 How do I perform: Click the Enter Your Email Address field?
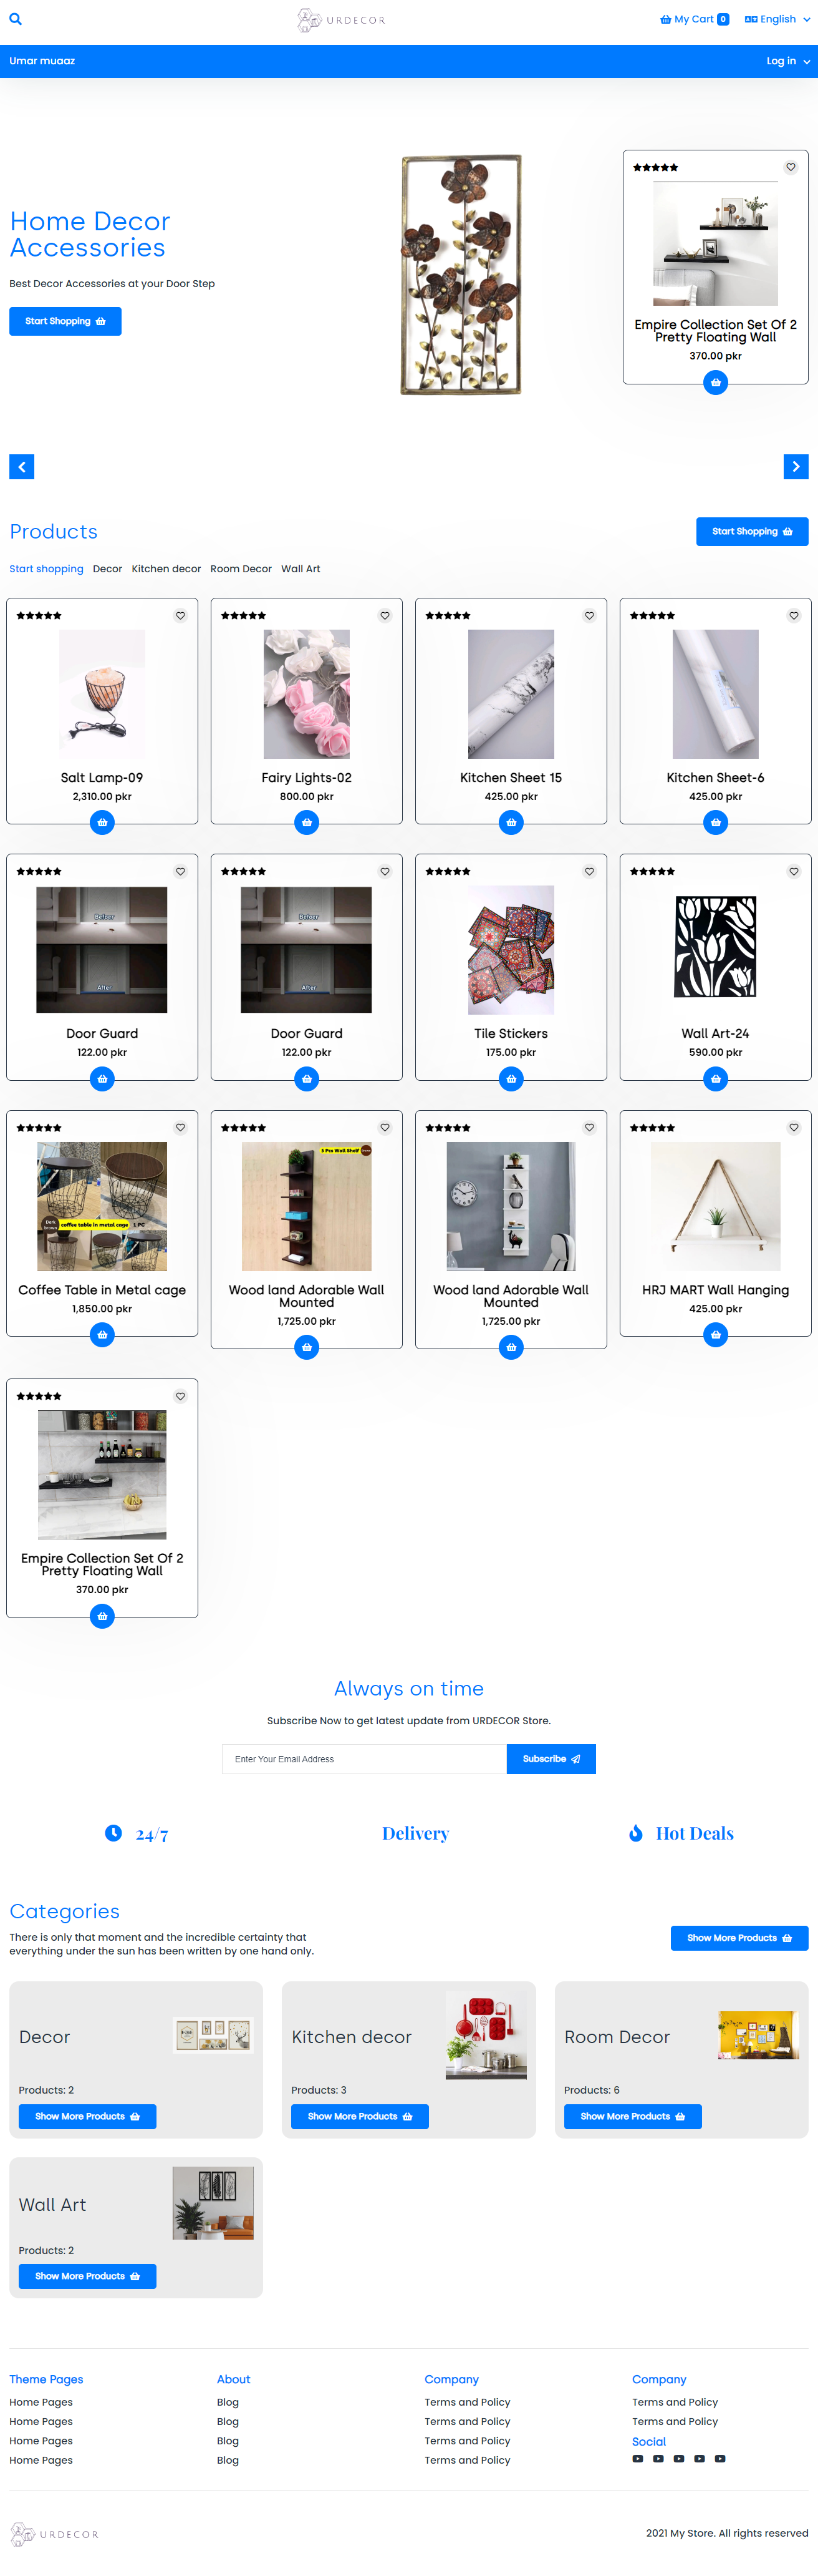[363, 1758]
